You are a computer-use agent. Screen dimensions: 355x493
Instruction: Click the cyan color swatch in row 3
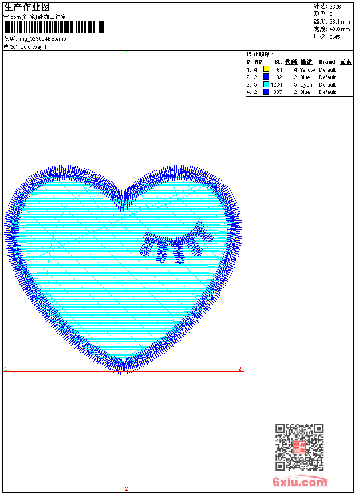pyautogui.click(x=266, y=84)
